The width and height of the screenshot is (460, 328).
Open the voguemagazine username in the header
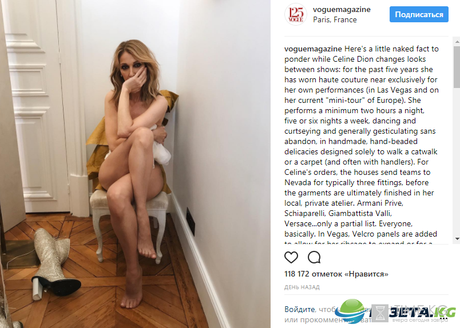point(342,9)
